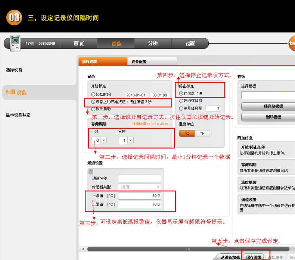The height and width of the screenshot is (260, 295).
Task: Open the 首页 home tab
Action: pos(79,43)
